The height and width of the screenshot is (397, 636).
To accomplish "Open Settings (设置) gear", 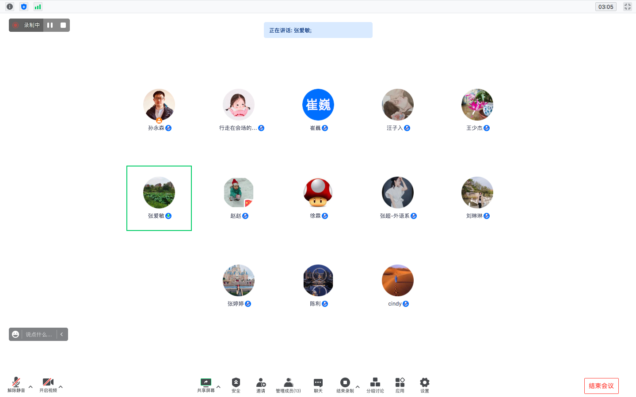I will 425,385.
